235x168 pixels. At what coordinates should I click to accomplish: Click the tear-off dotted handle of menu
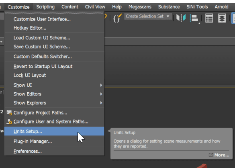(54, 13)
